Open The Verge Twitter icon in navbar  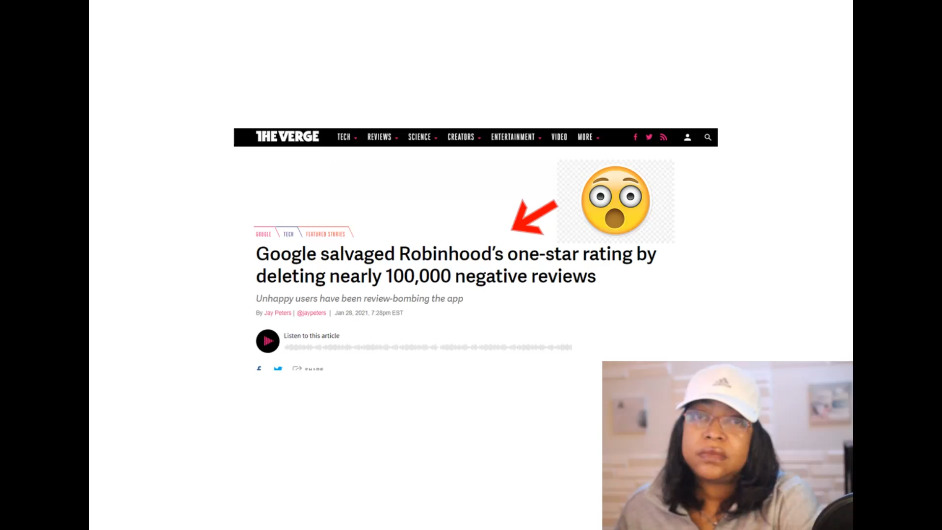coord(649,137)
